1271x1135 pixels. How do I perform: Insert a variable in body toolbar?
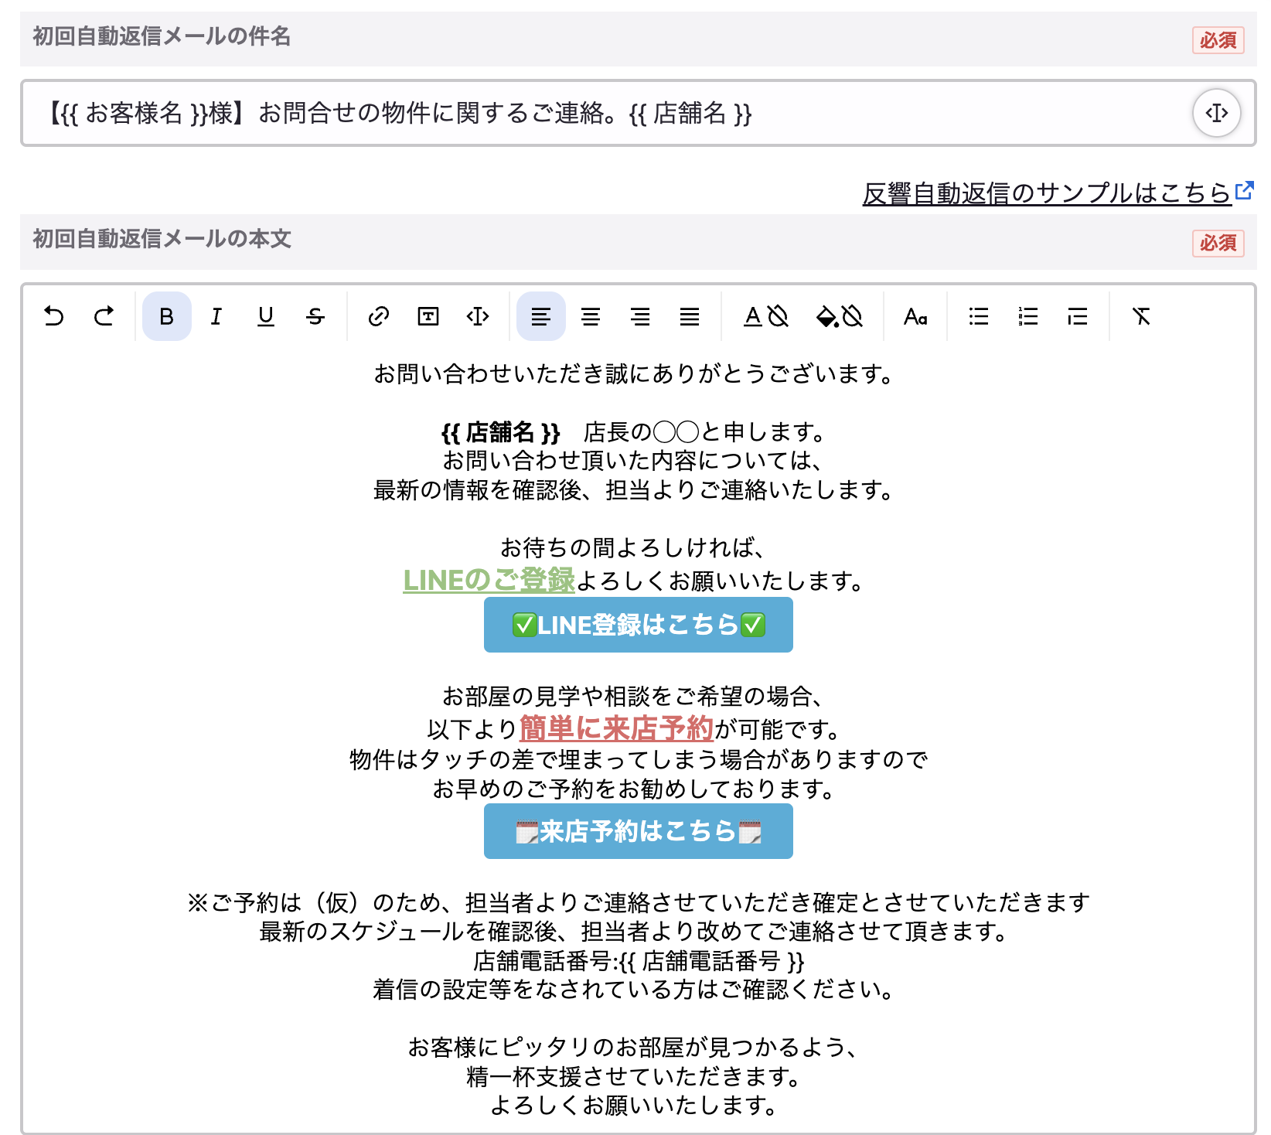pos(478,316)
